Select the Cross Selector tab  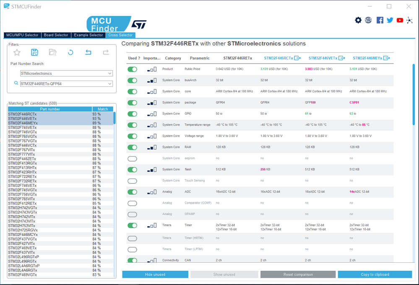coord(120,35)
